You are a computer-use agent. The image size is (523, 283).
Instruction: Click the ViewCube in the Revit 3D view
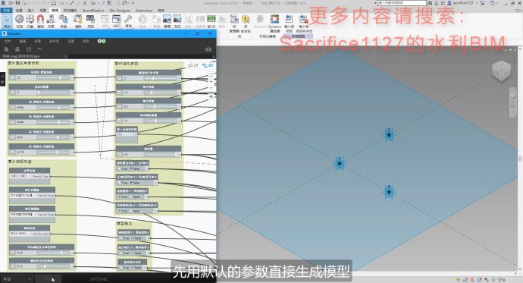coord(501,71)
